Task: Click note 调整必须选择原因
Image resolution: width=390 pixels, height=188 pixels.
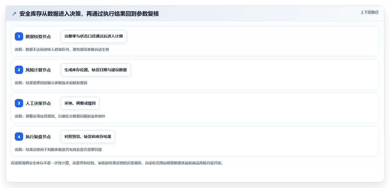Action: [x=60, y=116]
